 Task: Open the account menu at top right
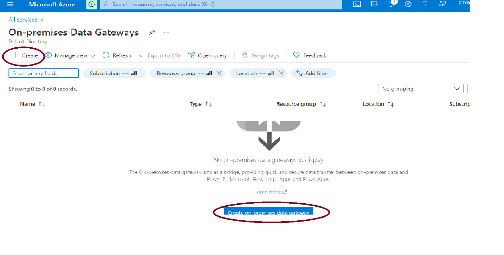coord(464,3)
